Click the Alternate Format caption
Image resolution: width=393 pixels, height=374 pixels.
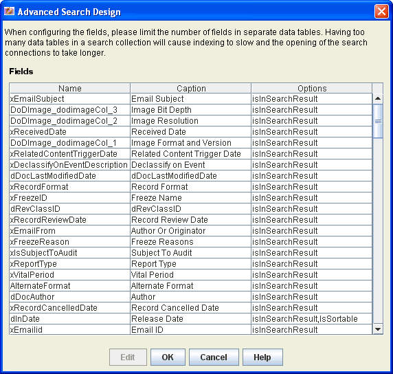[191, 286]
